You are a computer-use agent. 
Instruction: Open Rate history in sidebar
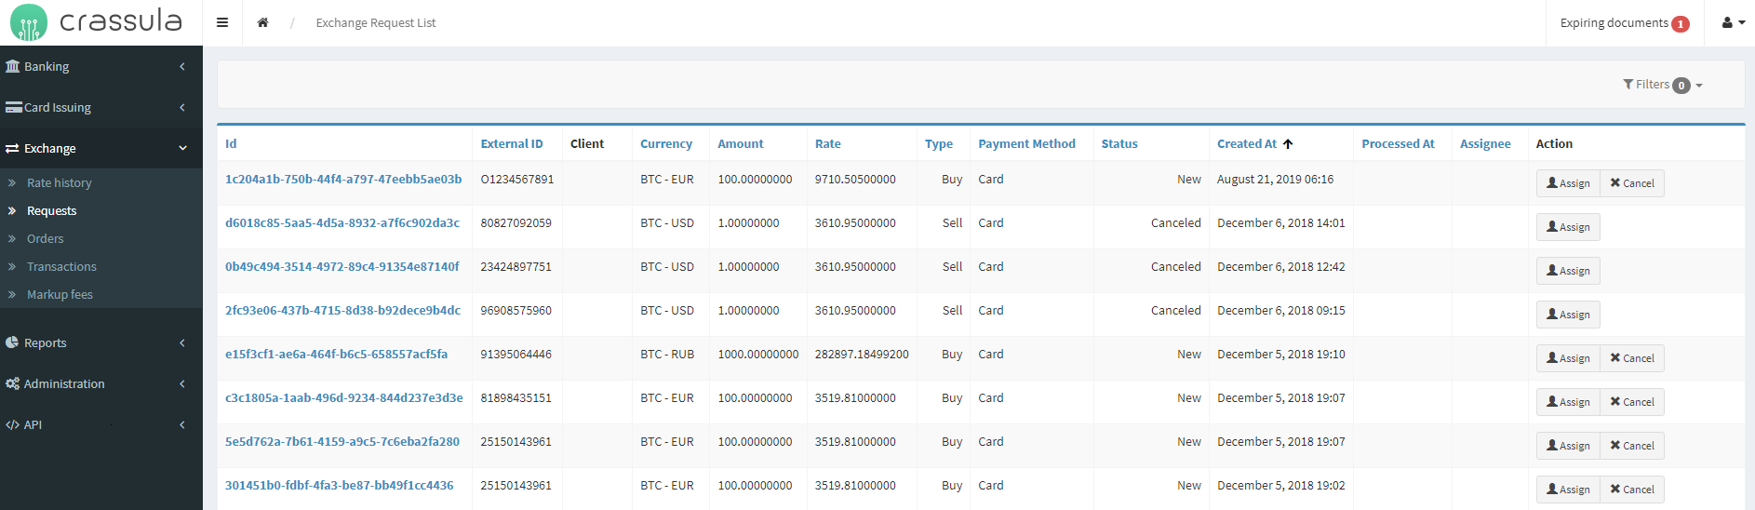59,183
